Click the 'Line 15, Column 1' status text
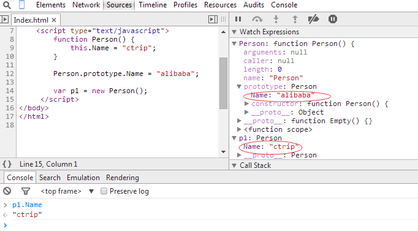This screenshot has height=231, width=418. pyautogui.click(x=48, y=164)
